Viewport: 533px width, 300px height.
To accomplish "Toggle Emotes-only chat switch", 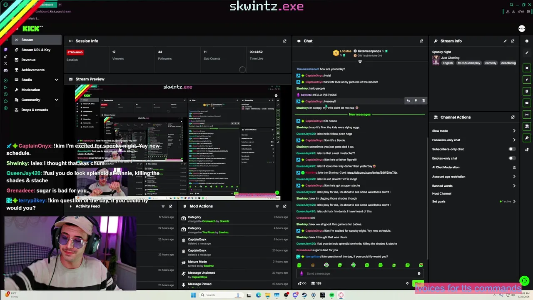I will click(x=512, y=158).
